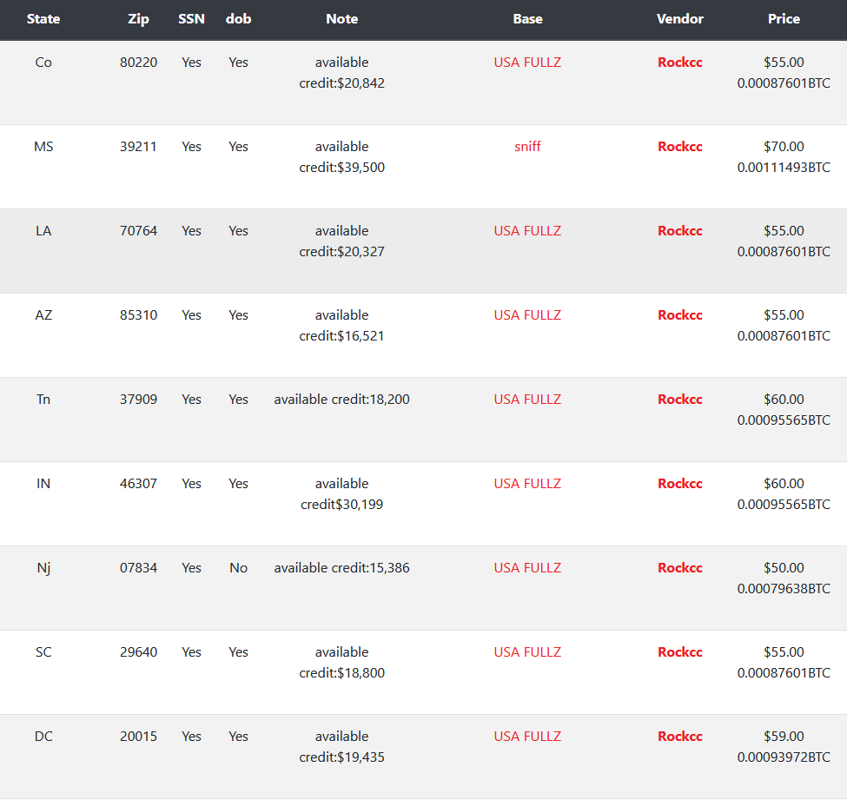
Task: Click Rockcc vendor link in the Nj row
Action: click(680, 568)
